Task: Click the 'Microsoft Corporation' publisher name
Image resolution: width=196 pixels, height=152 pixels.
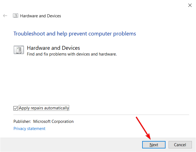Action: click(x=53, y=121)
